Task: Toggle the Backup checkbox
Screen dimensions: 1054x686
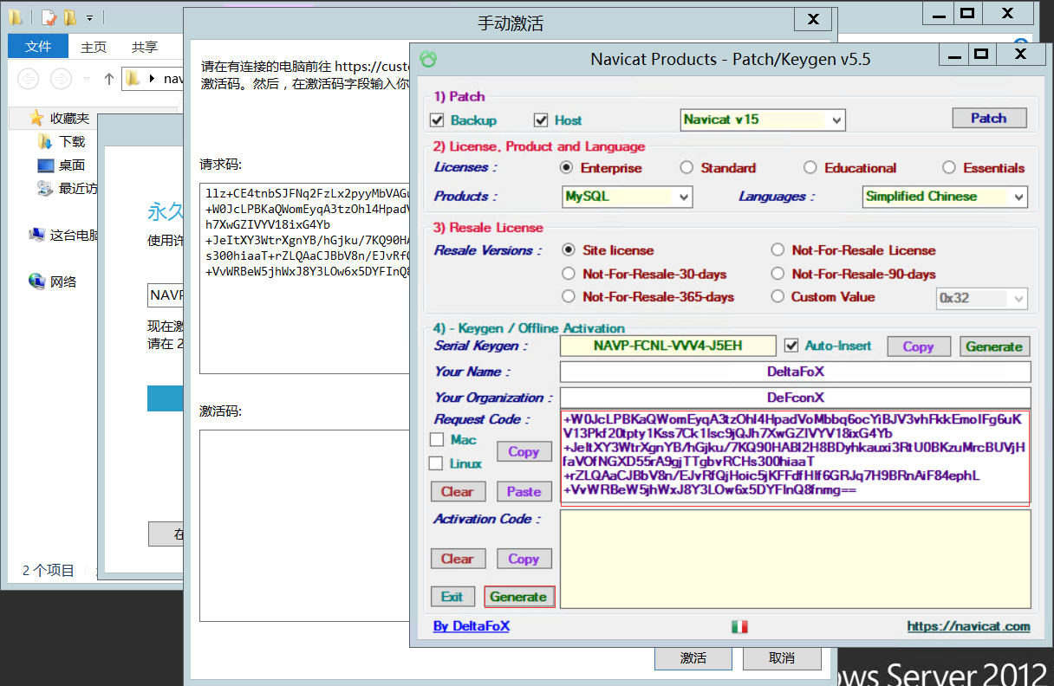Action: [437, 120]
